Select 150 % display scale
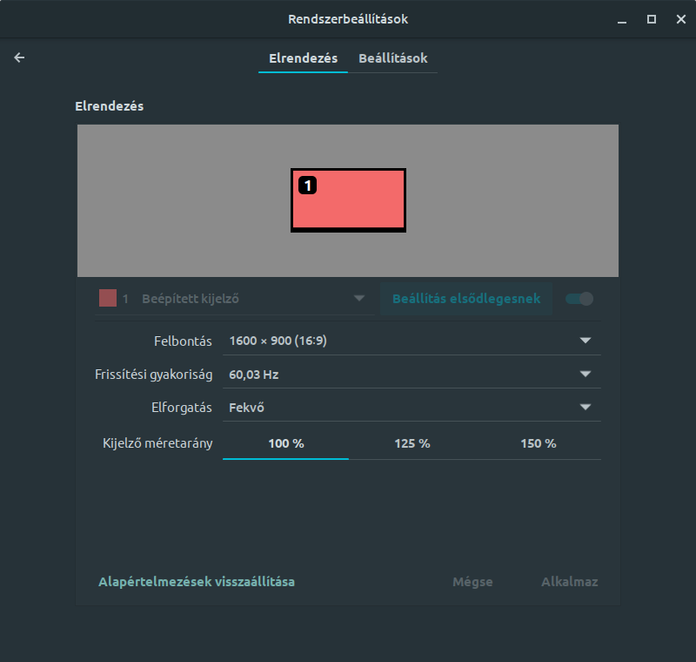The image size is (696, 662). (x=538, y=443)
